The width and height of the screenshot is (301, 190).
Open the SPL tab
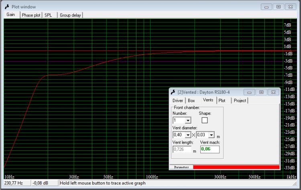tap(48, 15)
